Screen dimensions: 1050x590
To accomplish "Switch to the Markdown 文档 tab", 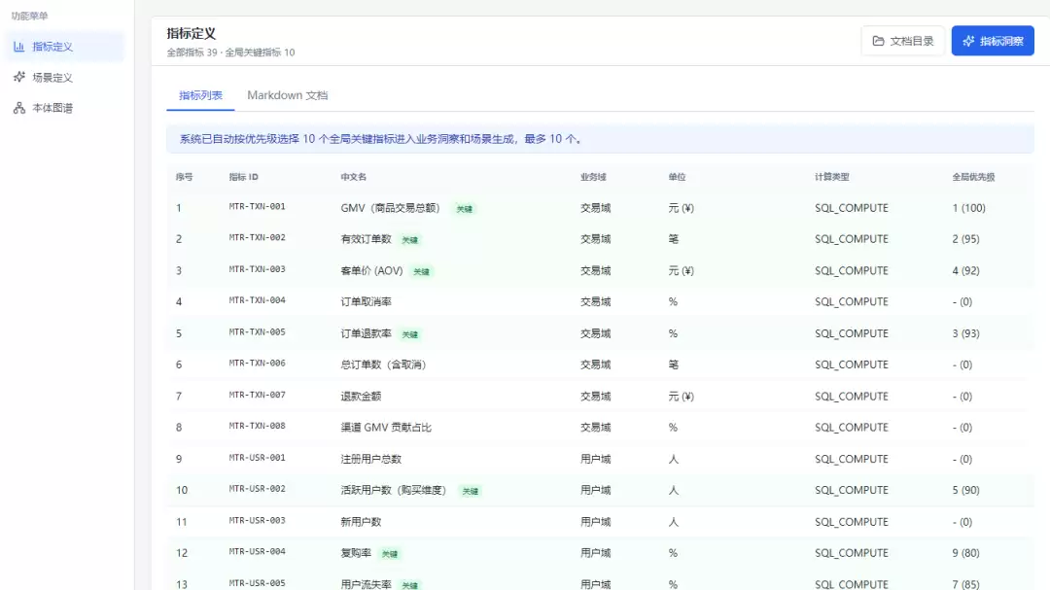I will coord(287,95).
